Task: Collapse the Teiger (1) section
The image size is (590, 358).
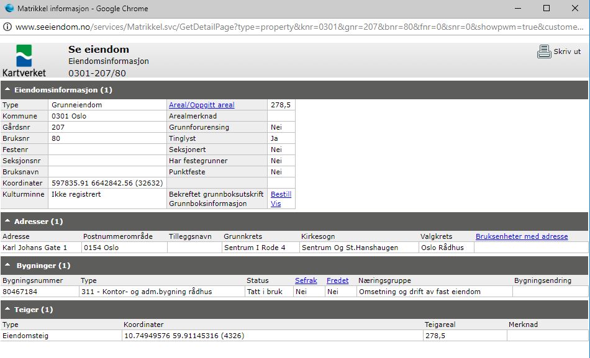Action: click(7, 310)
